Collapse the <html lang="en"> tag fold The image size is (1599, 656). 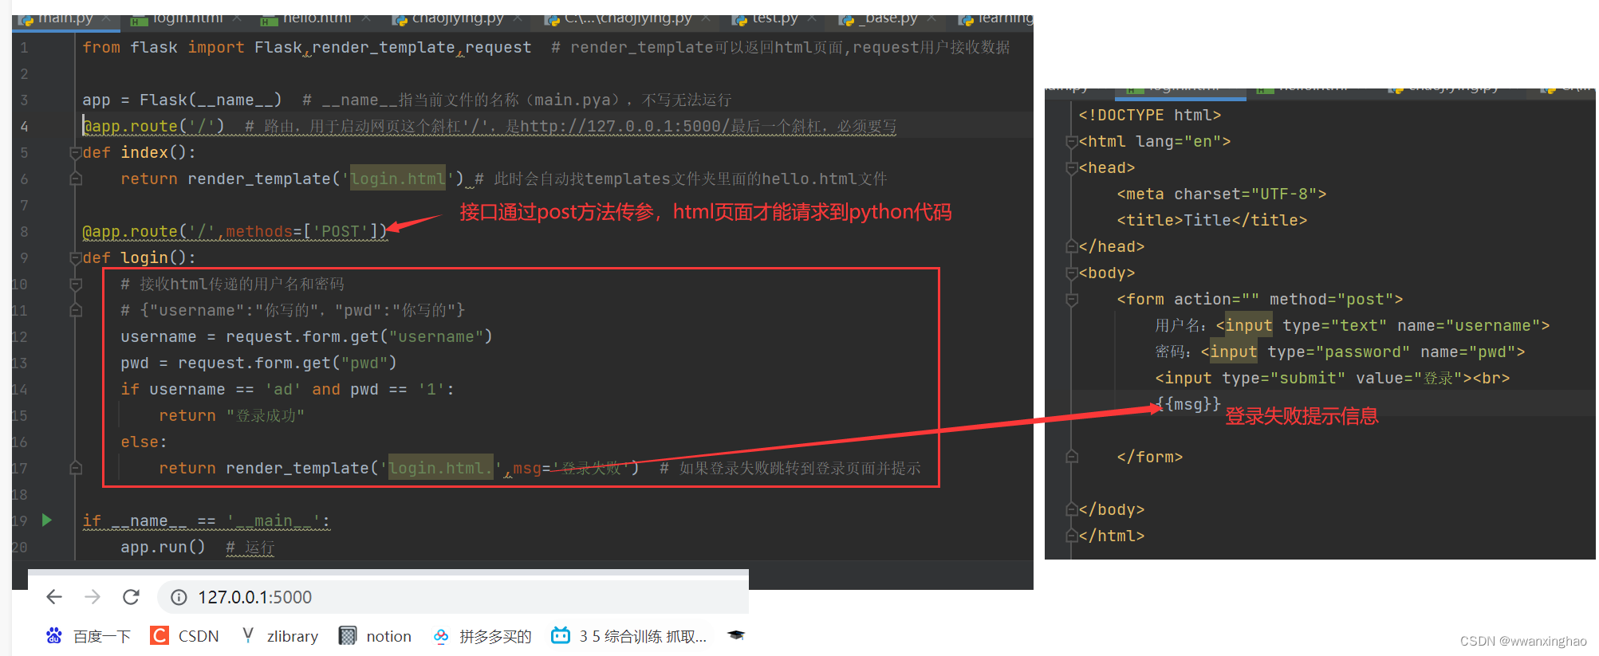pos(1072,141)
